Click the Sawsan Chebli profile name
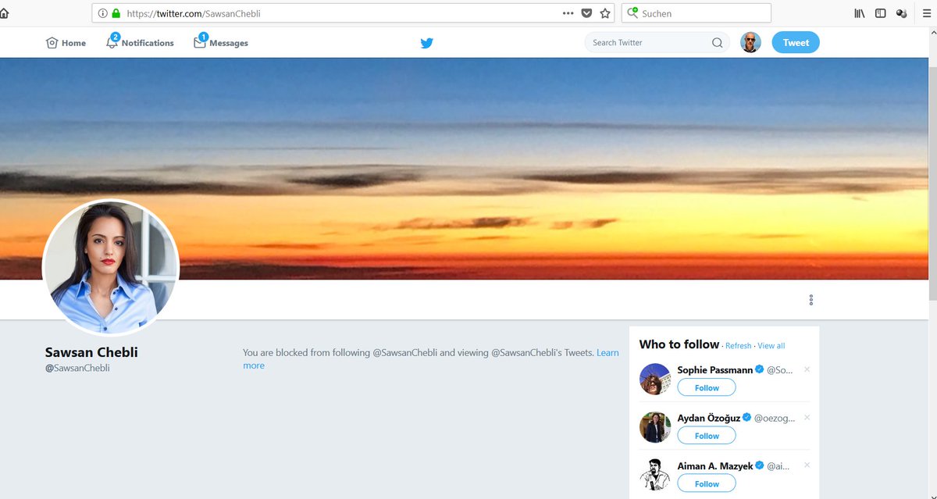 pyautogui.click(x=91, y=352)
